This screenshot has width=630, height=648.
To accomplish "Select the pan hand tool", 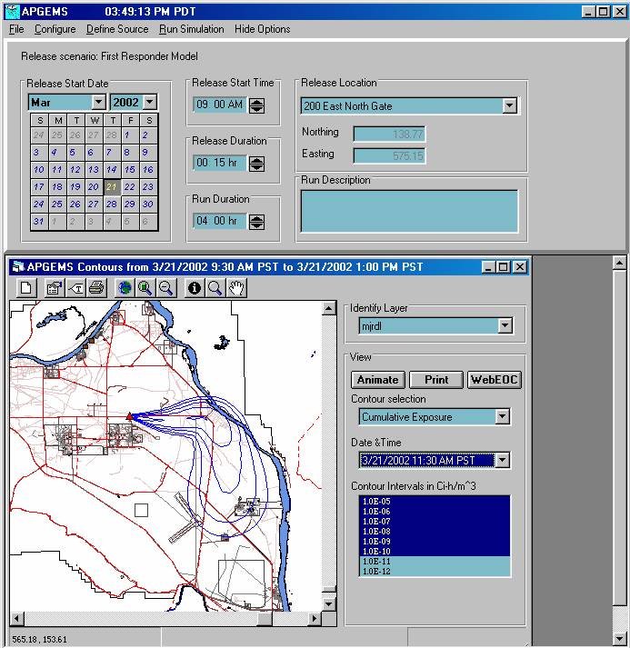I will 236,287.
